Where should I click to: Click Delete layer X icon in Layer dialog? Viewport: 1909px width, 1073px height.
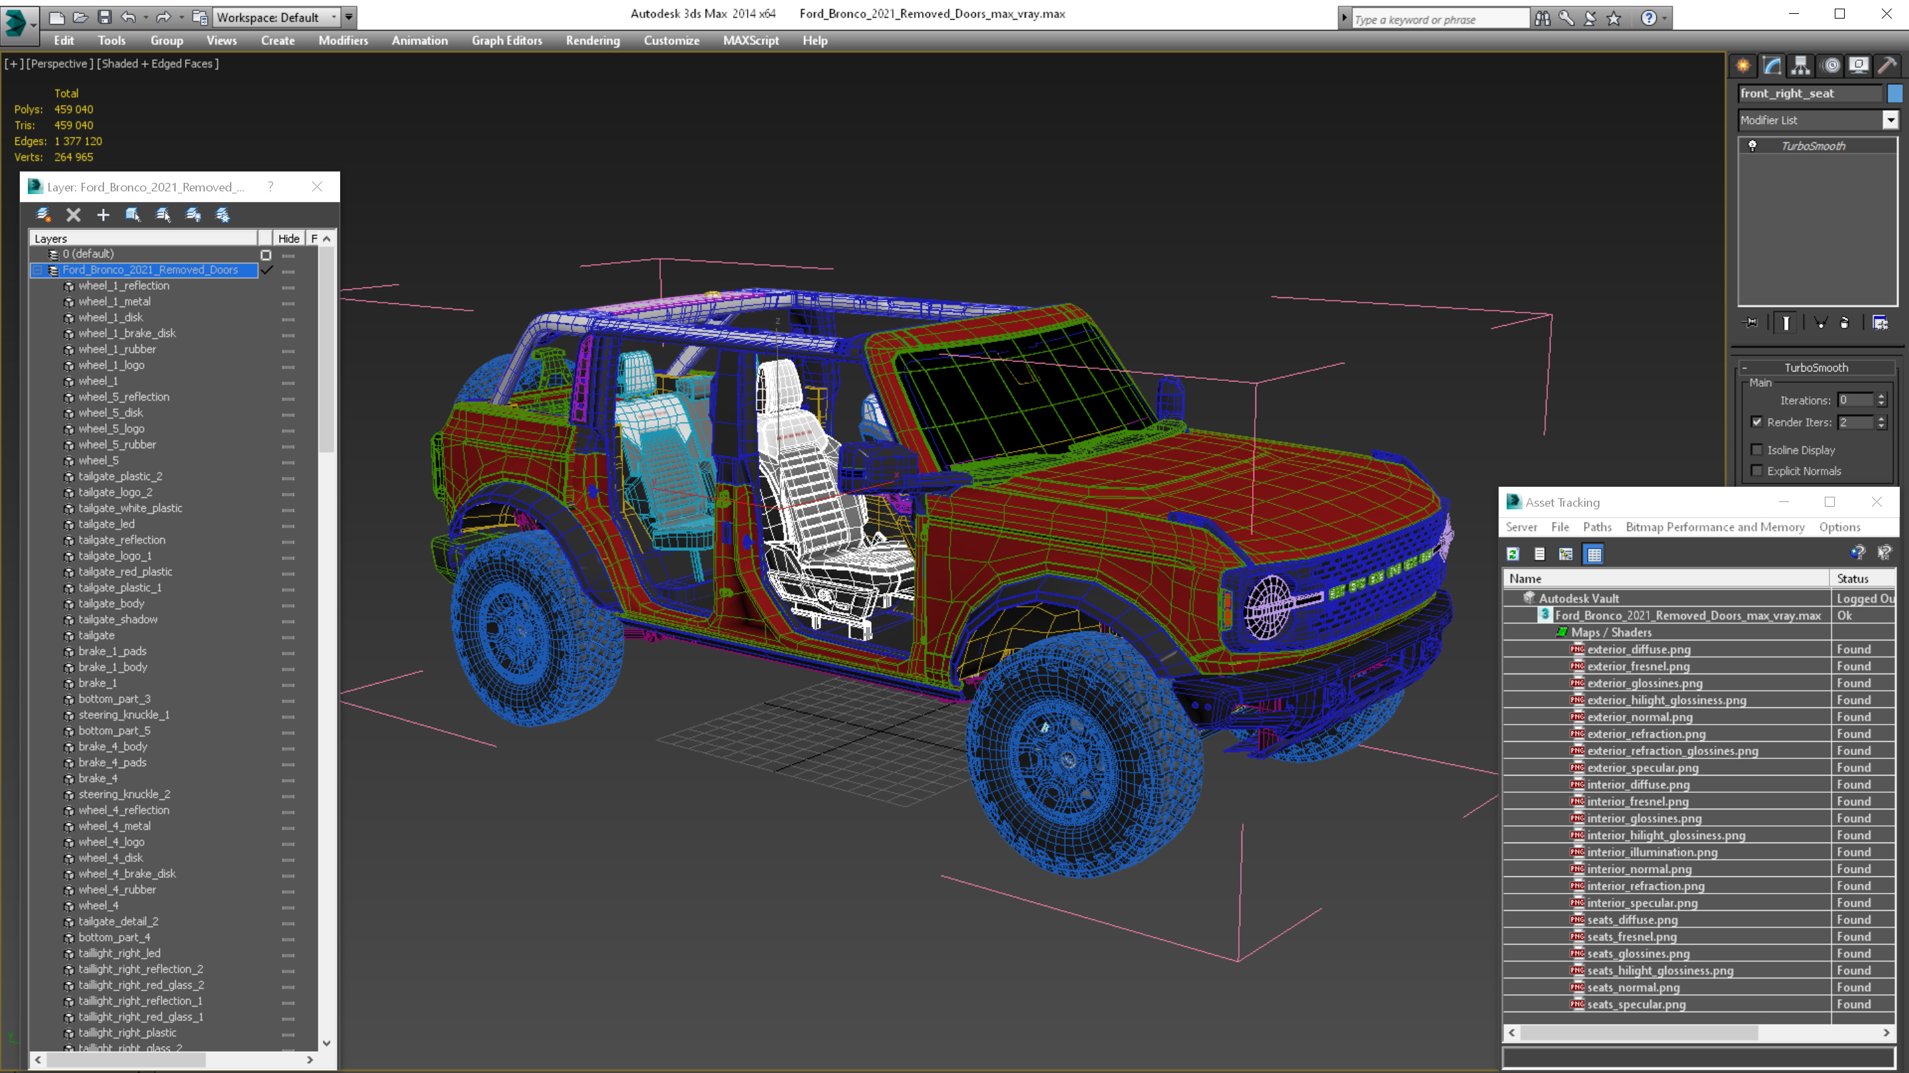(74, 215)
